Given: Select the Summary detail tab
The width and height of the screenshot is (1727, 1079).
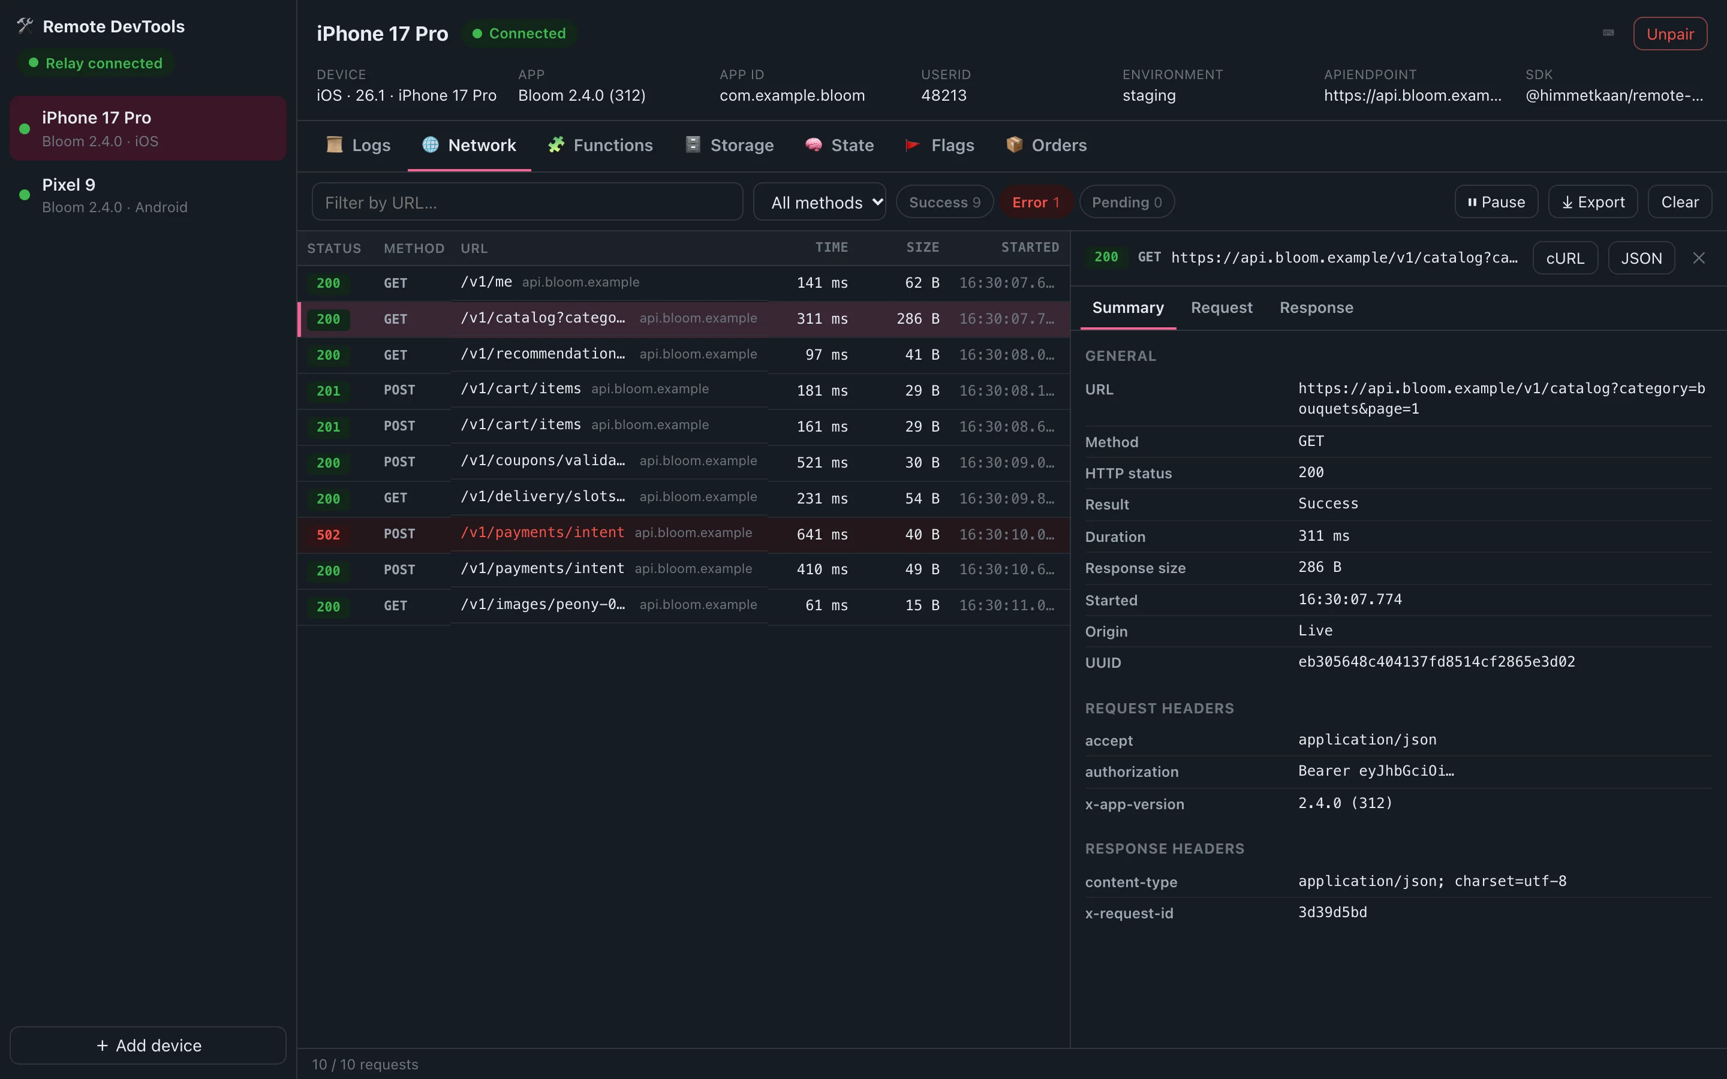Looking at the screenshot, I should 1127,308.
